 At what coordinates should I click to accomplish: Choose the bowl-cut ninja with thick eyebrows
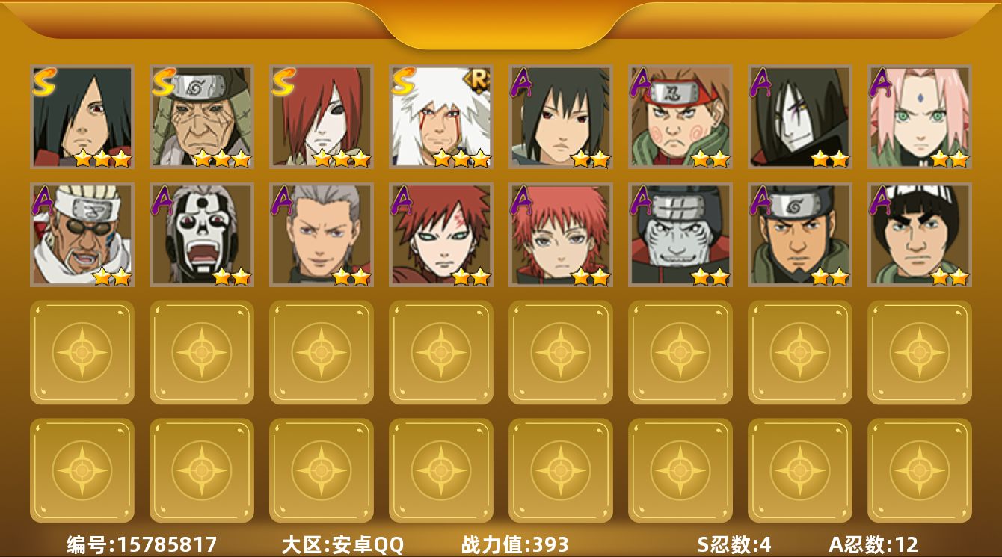click(x=919, y=235)
